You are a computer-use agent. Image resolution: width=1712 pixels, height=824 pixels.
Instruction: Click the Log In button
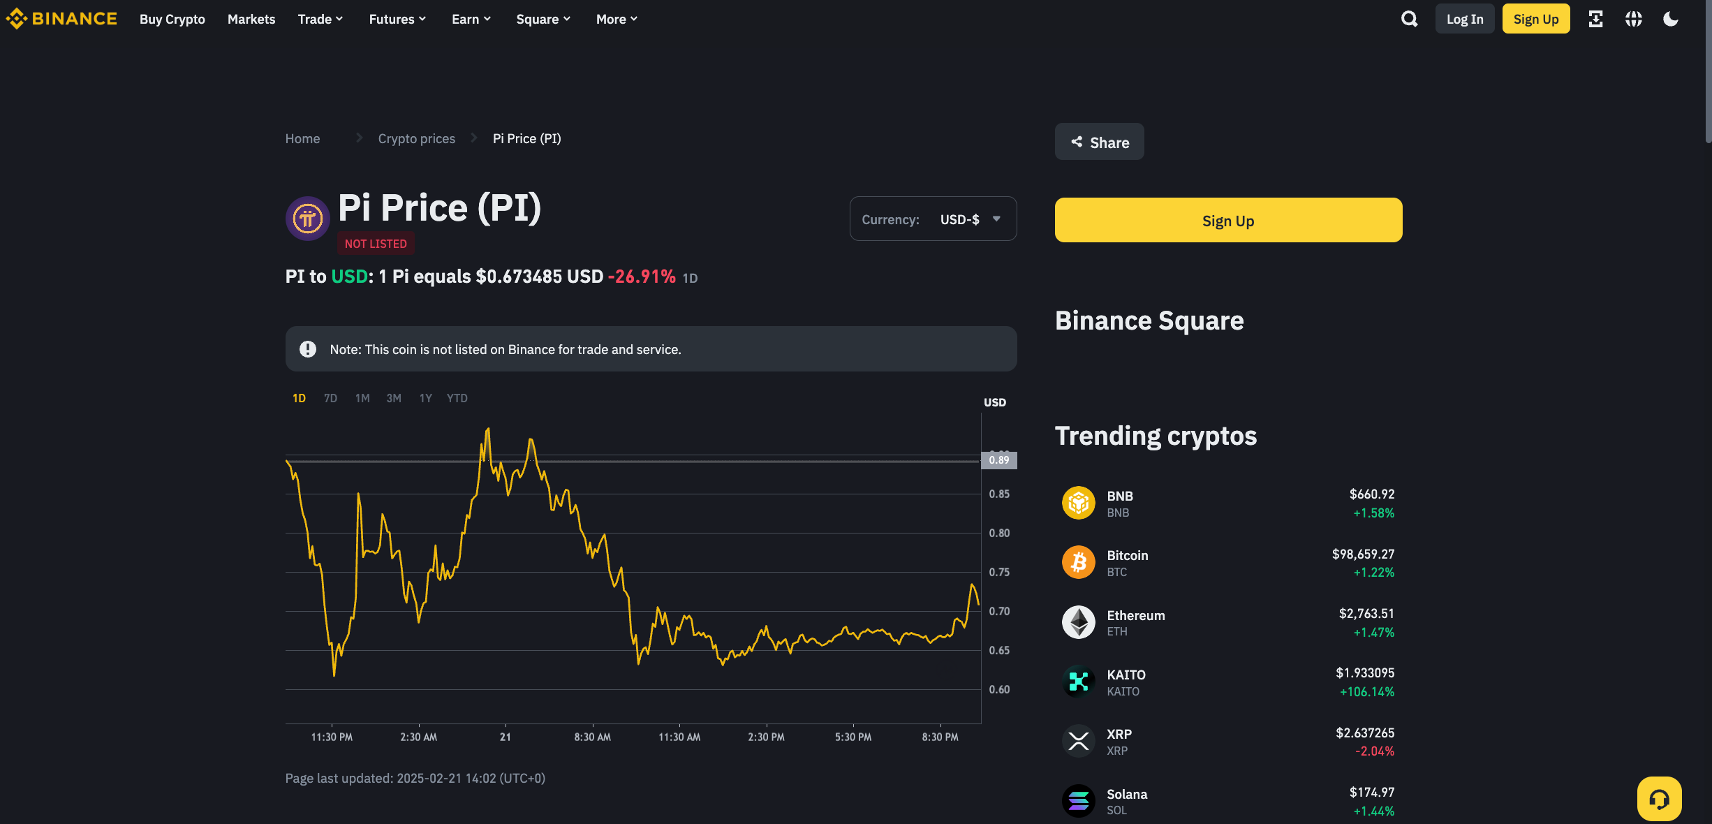[x=1465, y=19]
